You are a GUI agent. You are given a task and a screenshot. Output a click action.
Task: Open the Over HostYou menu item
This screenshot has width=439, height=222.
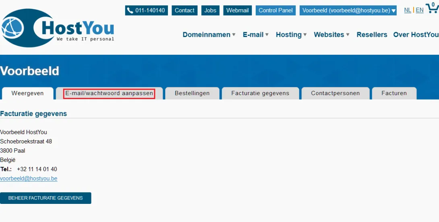tap(416, 35)
